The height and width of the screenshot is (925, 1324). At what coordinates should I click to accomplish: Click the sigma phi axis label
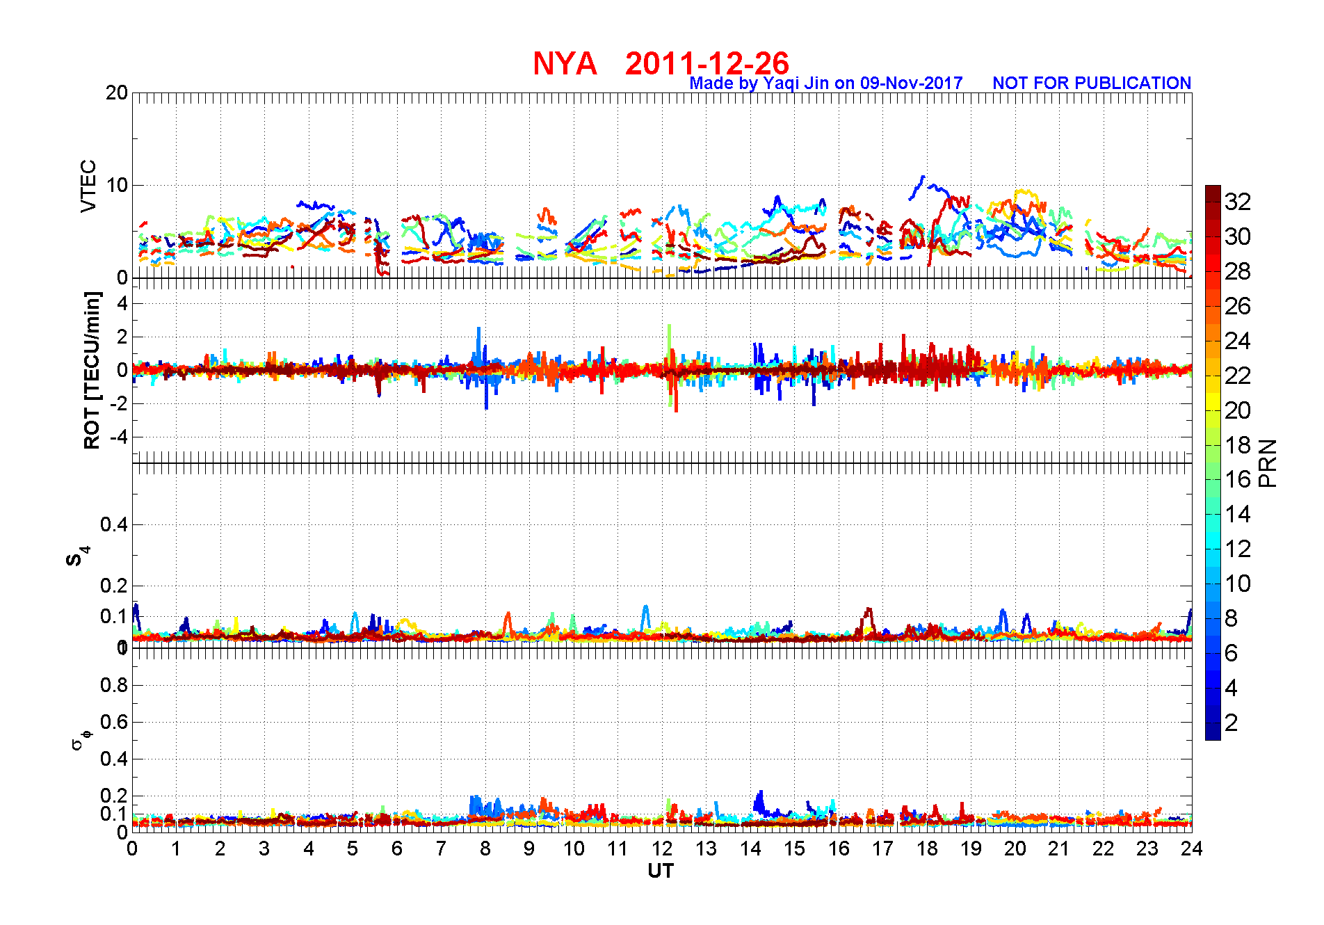pyautogui.click(x=81, y=739)
